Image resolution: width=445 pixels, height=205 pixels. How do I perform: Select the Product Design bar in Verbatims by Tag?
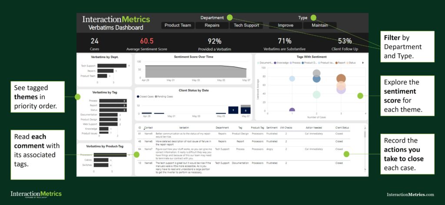click(x=108, y=119)
